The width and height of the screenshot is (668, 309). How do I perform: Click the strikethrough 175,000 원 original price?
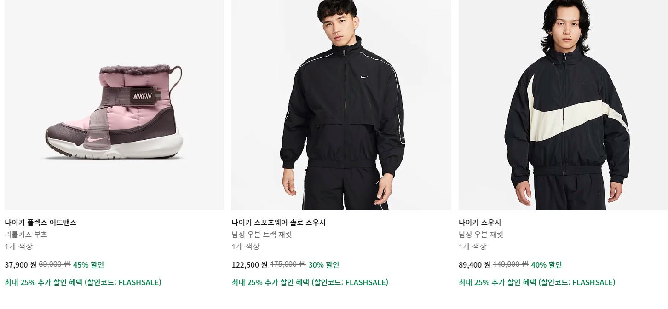(x=288, y=264)
